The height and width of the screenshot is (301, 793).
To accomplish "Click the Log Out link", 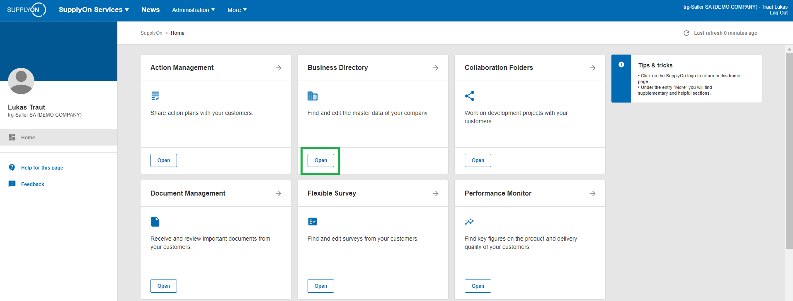I will [x=778, y=13].
